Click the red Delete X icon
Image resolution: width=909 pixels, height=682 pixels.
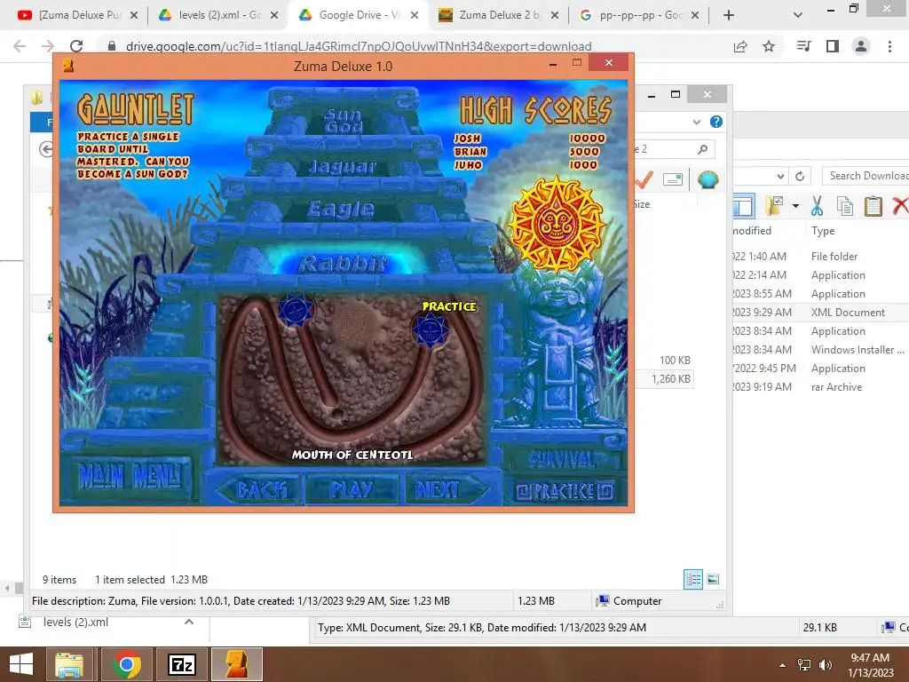coord(900,206)
